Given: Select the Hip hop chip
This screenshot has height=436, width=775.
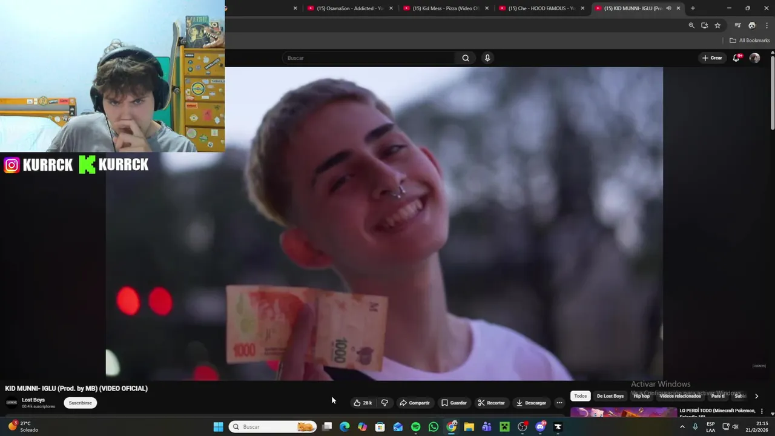Looking at the screenshot, I should (642, 396).
